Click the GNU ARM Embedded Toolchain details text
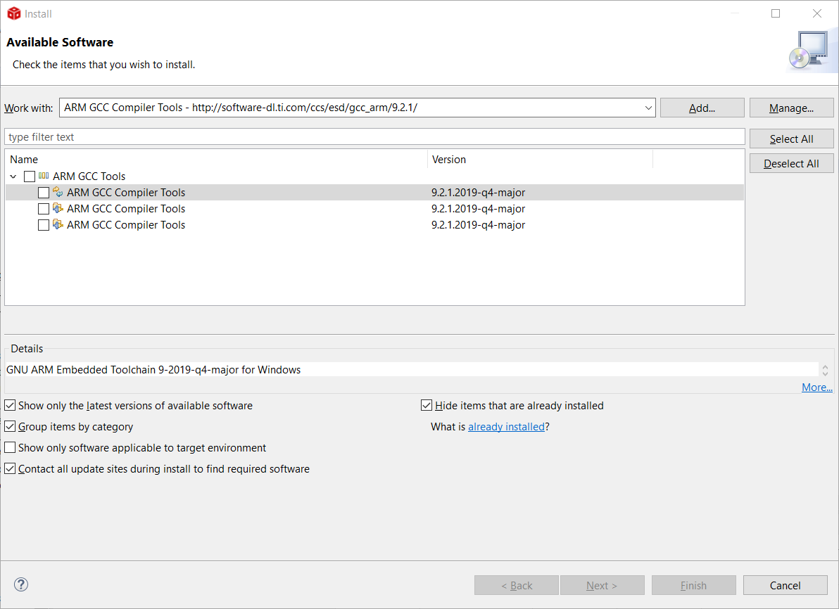839x609 pixels. pyautogui.click(x=153, y=369)
